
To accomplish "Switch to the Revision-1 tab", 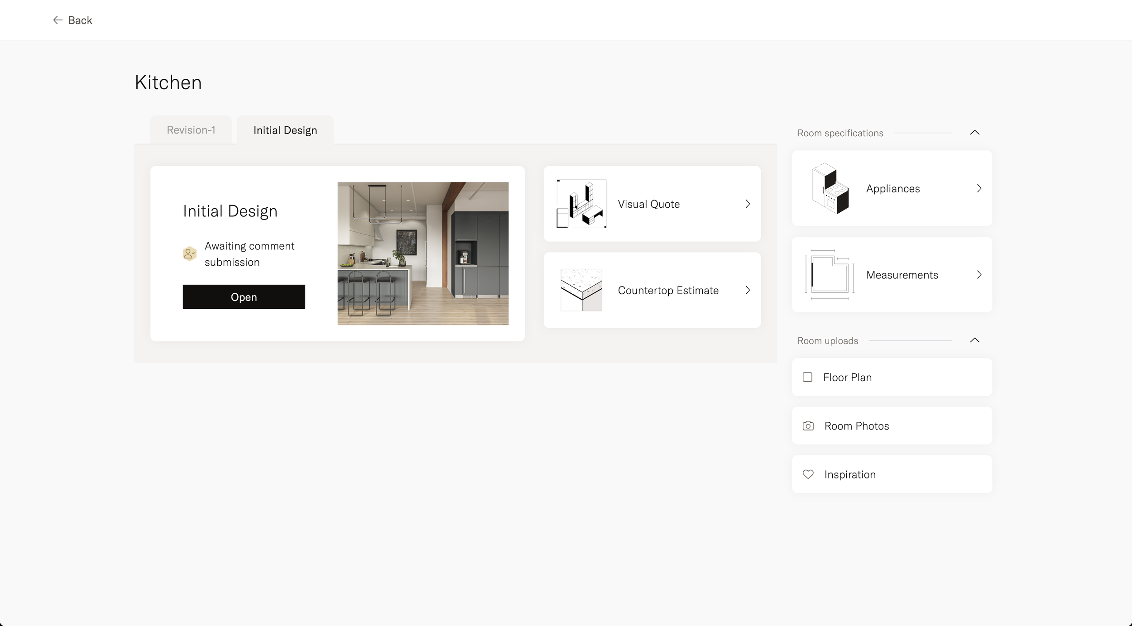I will 191,130.
